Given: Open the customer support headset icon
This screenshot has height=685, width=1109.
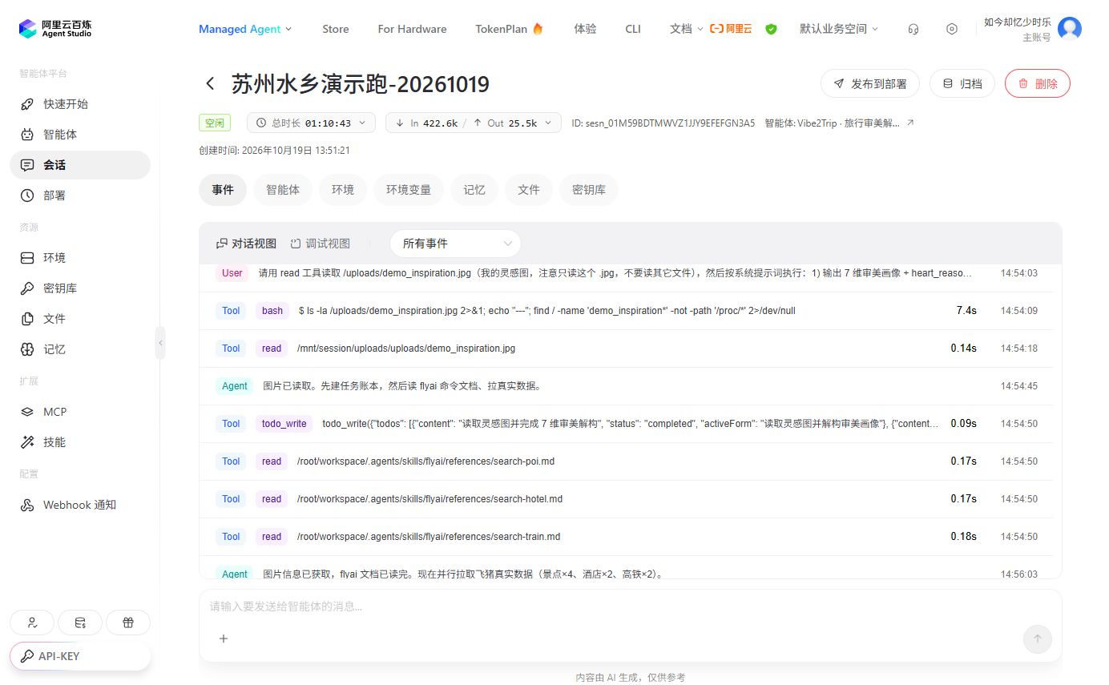Looking at the screenshot, I should tap(913, 29).
